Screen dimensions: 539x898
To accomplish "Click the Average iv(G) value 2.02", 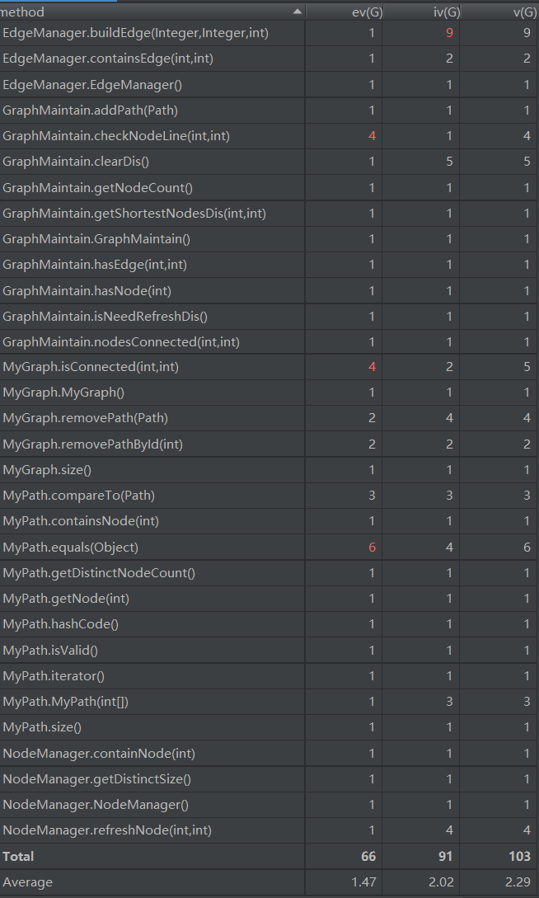I will [x=441, y=882].
